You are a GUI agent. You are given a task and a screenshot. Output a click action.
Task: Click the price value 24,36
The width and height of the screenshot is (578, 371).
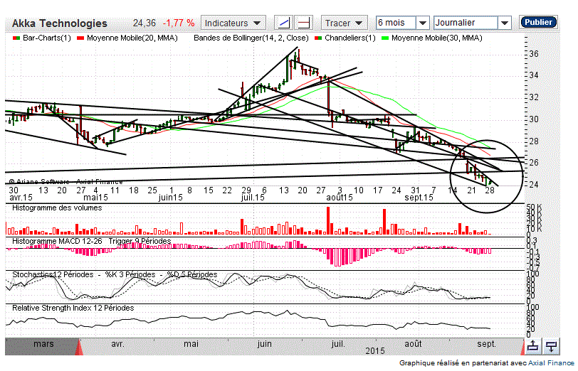[x=144, y=23]
